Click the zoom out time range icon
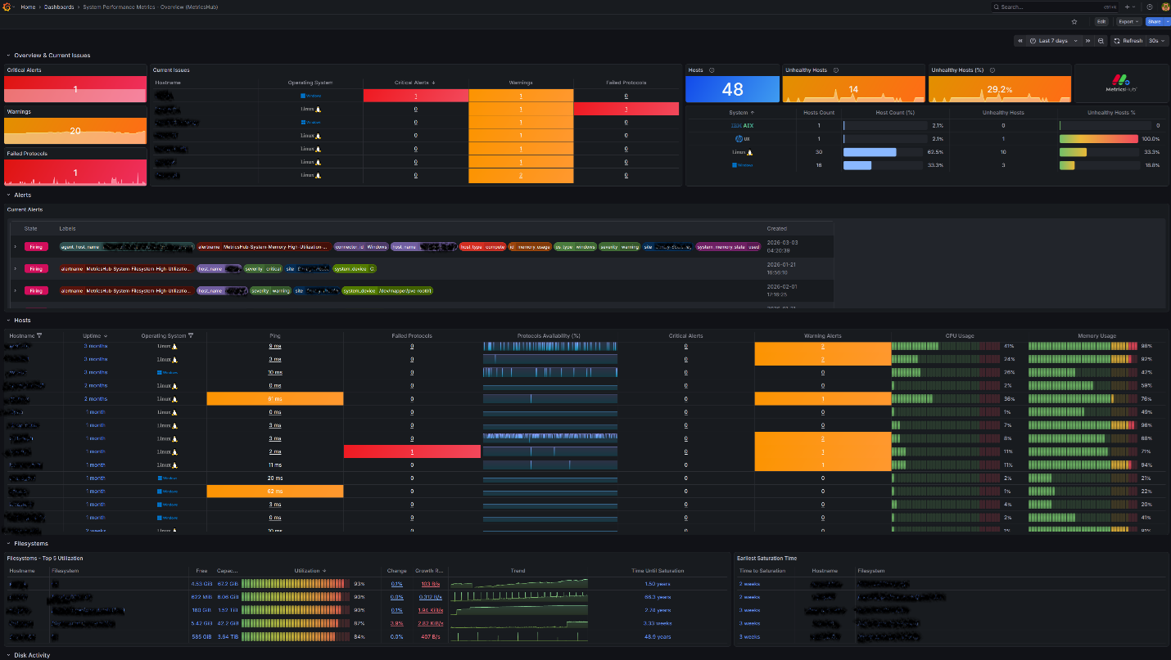 (x=1101, y=41)
